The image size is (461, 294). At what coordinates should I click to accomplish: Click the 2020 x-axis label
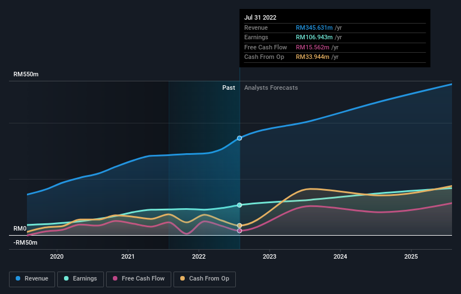point(57,257)
